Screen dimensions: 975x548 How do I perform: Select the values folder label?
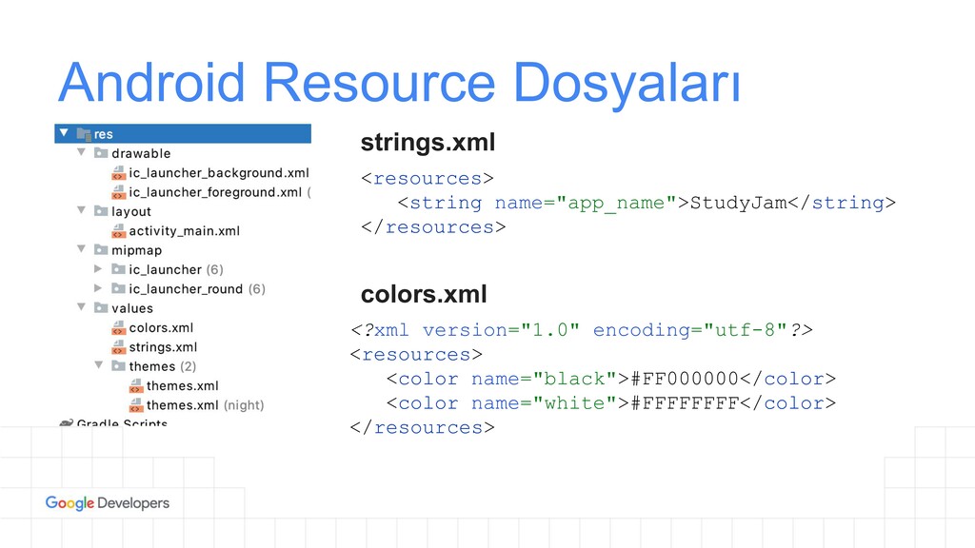coord(131,308)
